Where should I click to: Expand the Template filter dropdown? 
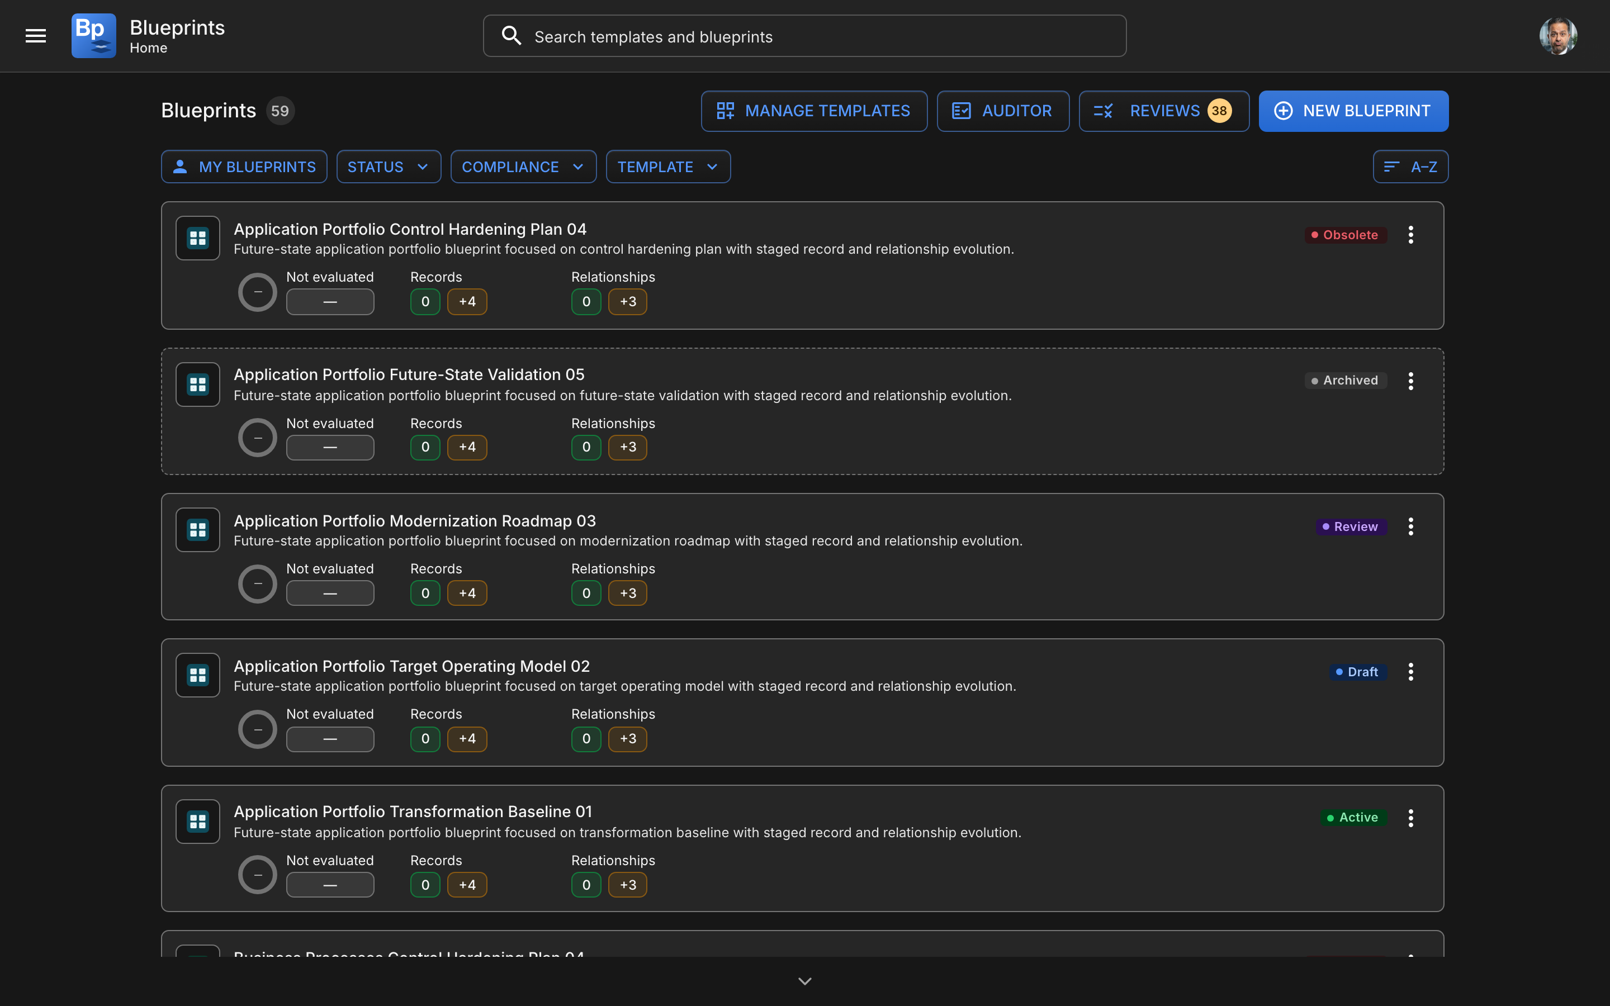pyautogui.click(x=668, y=167)
